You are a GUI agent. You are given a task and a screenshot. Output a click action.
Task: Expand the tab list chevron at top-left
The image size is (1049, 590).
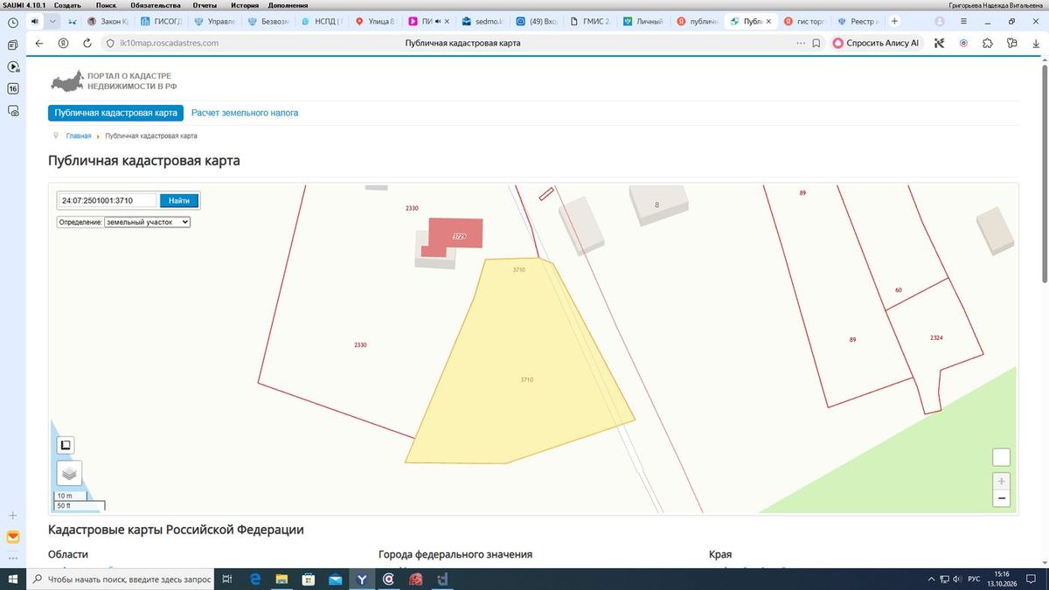pyautogui.click(x=53, y=21)
